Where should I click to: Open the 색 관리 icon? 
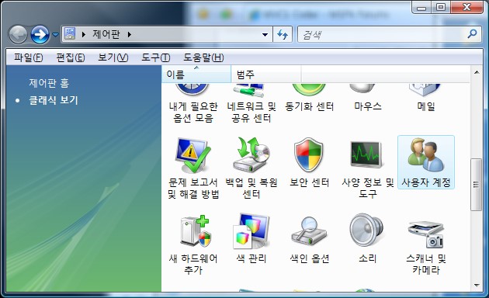pos(251,238)
